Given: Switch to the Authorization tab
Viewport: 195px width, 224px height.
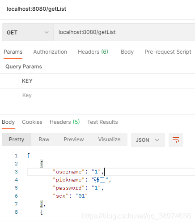Looking at the screenshot, I should click(50, 52).
